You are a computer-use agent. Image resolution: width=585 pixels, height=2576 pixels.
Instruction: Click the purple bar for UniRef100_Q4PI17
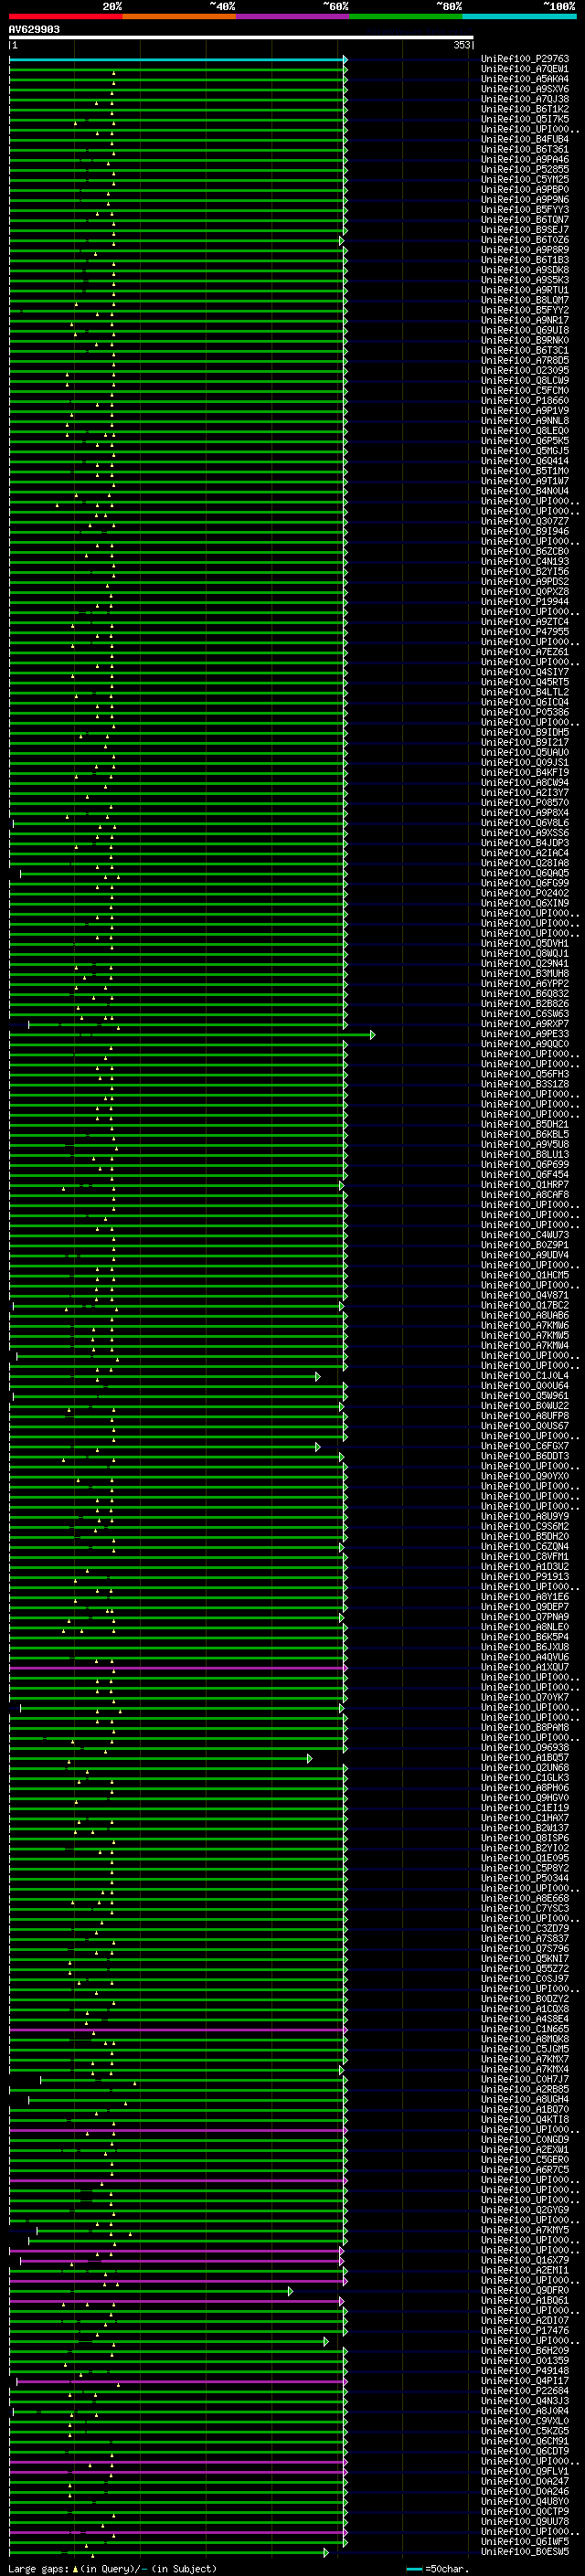[181, 2383]
